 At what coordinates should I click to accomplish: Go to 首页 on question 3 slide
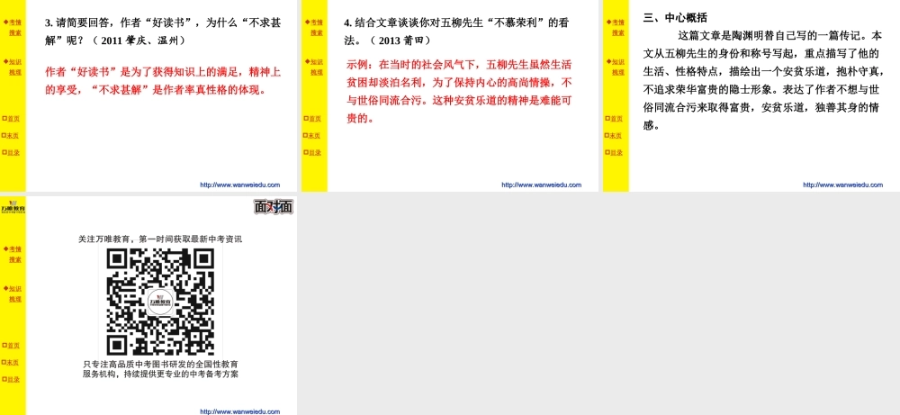(x=12, y=119)
